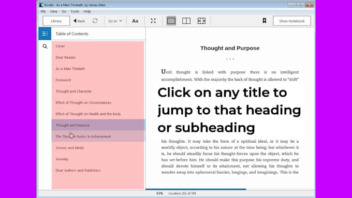The width and height of the screenshot is (352, 198).
Task: Jump to The Thought-Factor in Achievement
Action: [x=83, y=136]
